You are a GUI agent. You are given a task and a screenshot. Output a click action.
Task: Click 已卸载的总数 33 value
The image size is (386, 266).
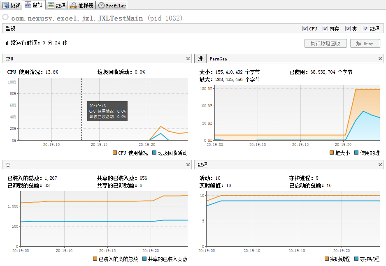[47, 185]
